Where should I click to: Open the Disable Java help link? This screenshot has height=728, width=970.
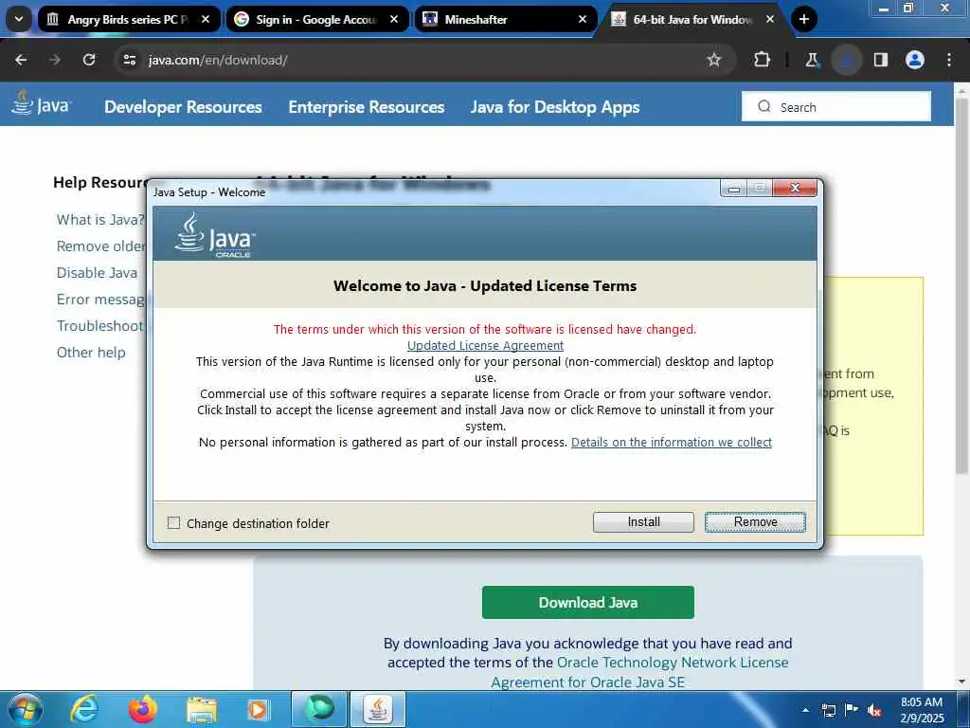98,273
